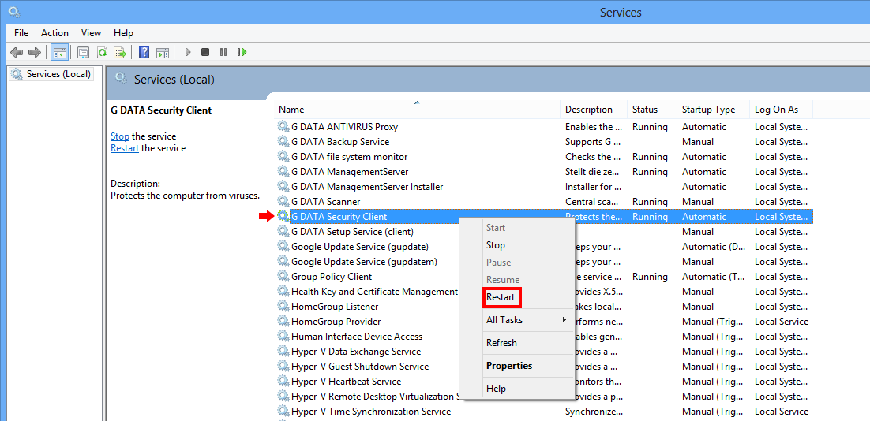Sort by the Startup Type column header
The width and height of the screenshot is (870, 421).
tap(713, 109)
